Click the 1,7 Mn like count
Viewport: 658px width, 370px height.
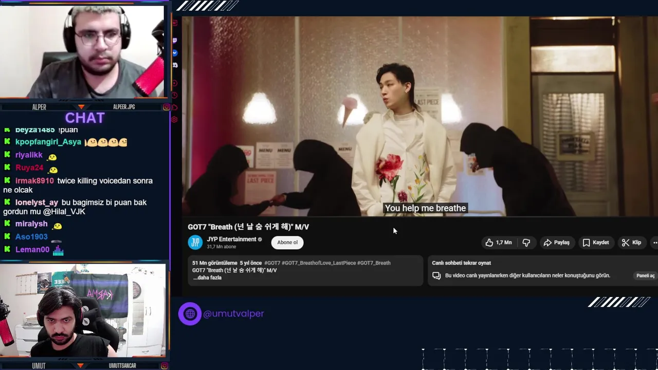tap(504, 243)
